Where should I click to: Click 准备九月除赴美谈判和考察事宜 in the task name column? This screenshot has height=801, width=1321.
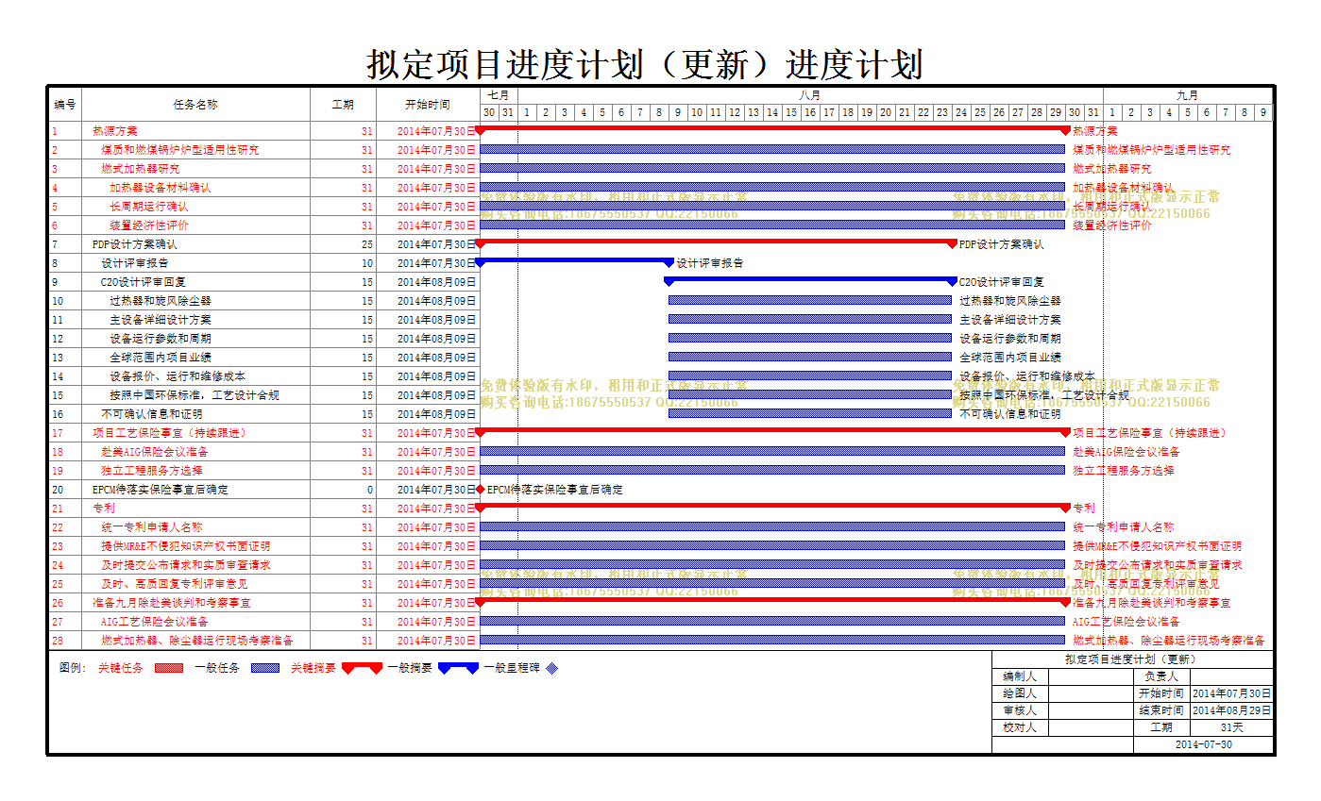tap(172, 603)
